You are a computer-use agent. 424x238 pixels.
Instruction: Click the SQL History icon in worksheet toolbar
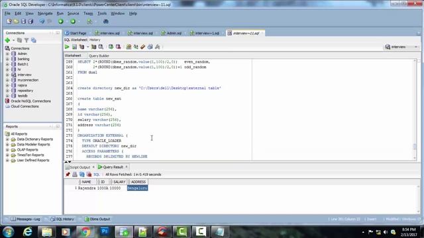pyautogui.click(x=150, y=47)
